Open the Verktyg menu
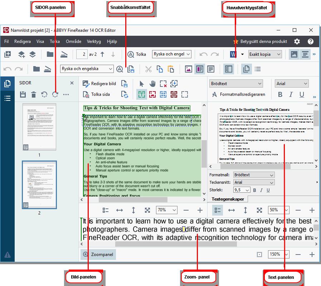The image size is (321, 286). point(94,41)
